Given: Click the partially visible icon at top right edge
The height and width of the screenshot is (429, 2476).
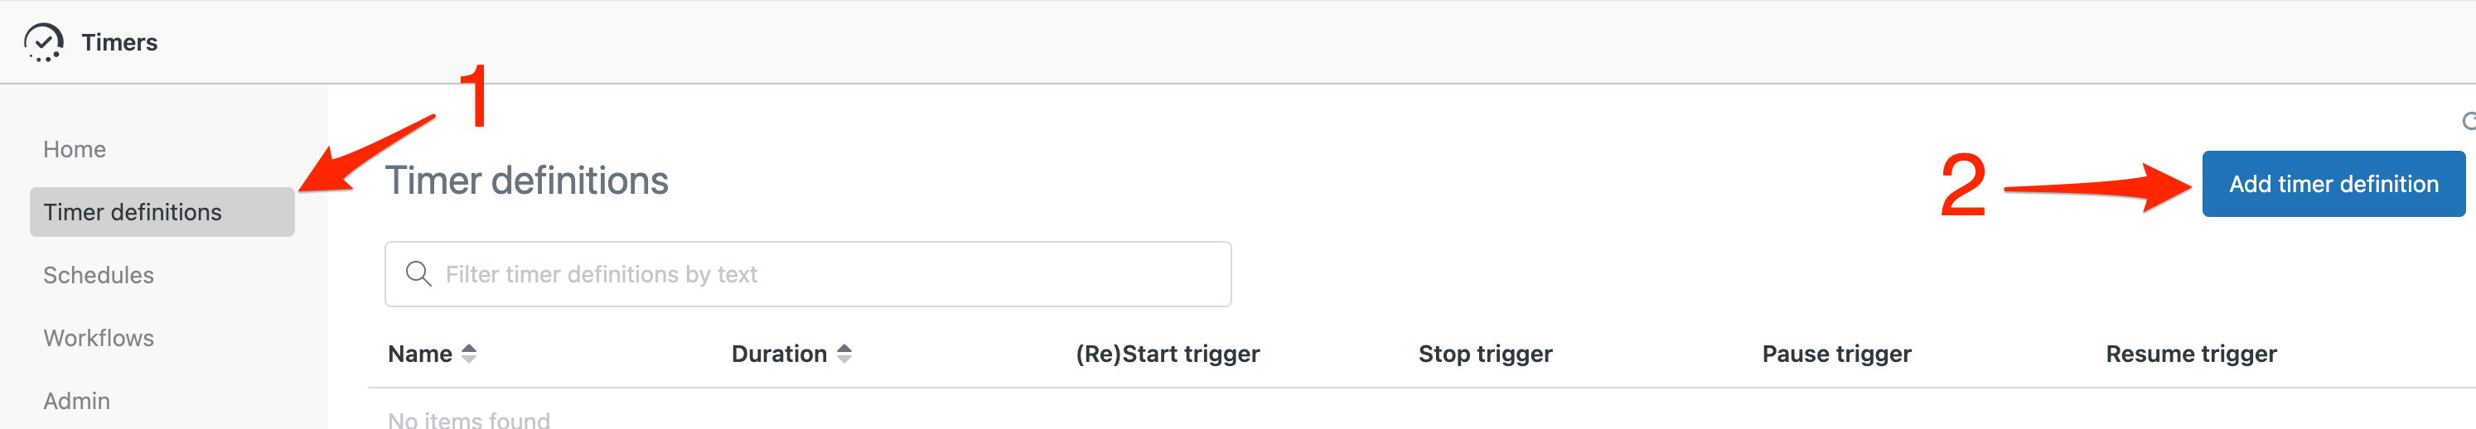Looking at the screenshot, I should (2468, 121).
